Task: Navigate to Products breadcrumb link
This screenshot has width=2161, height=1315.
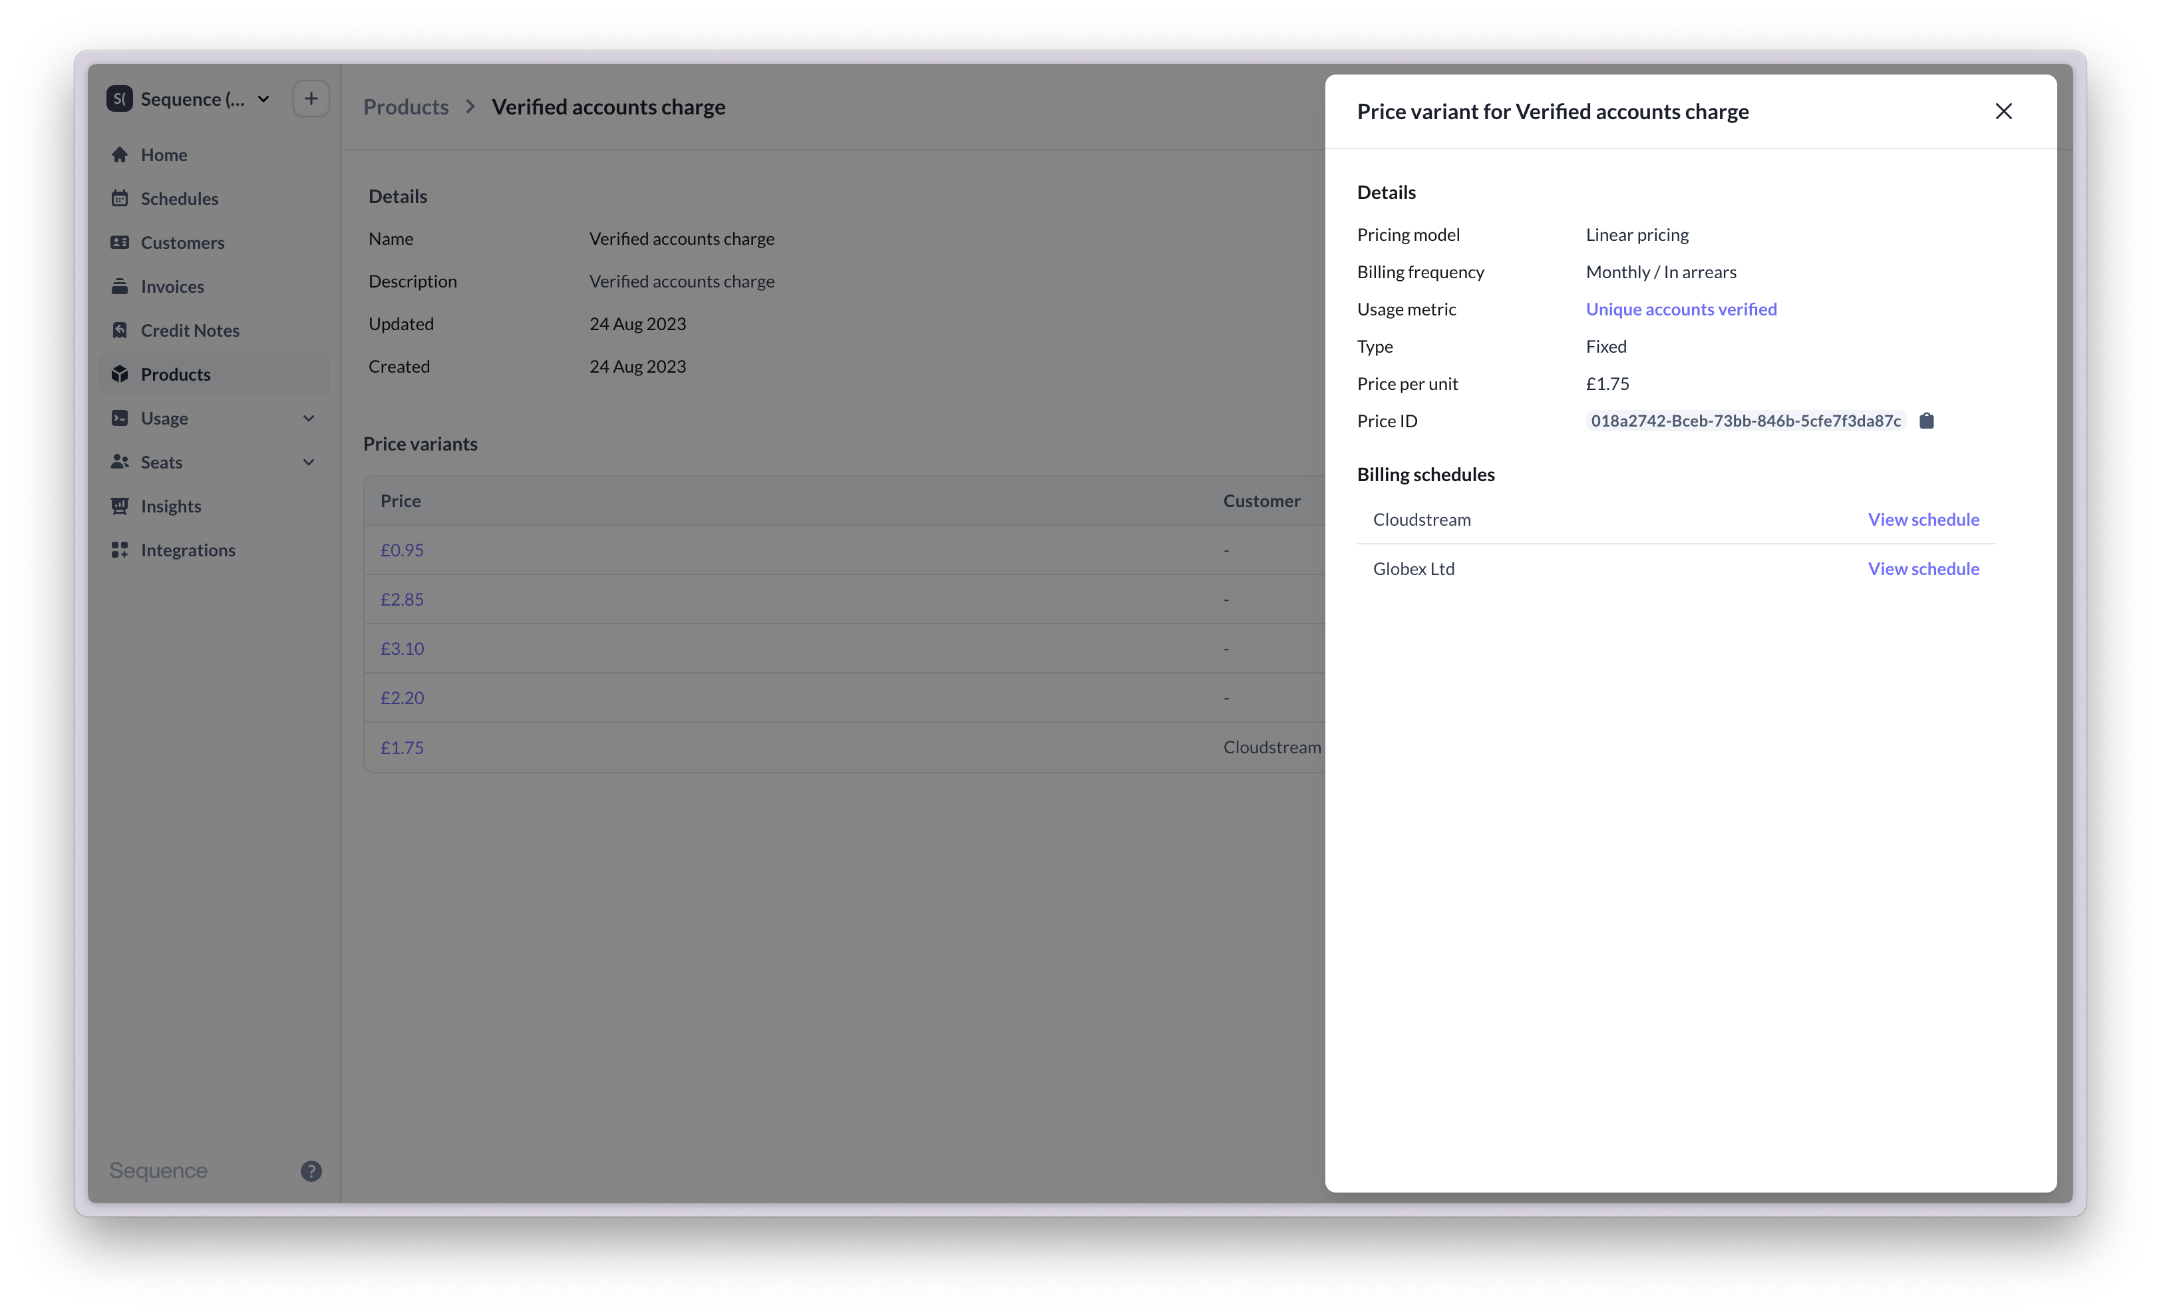Action: 406,106
